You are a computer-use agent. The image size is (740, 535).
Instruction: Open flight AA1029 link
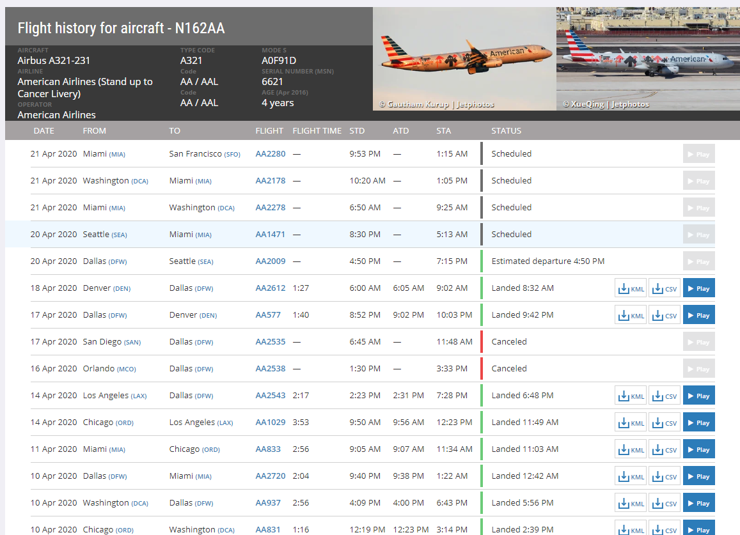[x=271, y=423]
